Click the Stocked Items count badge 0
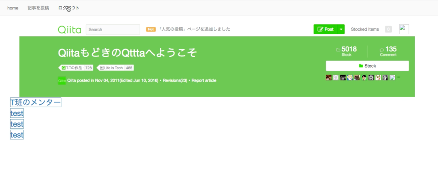The image size is (438, 176). point(388,29)
